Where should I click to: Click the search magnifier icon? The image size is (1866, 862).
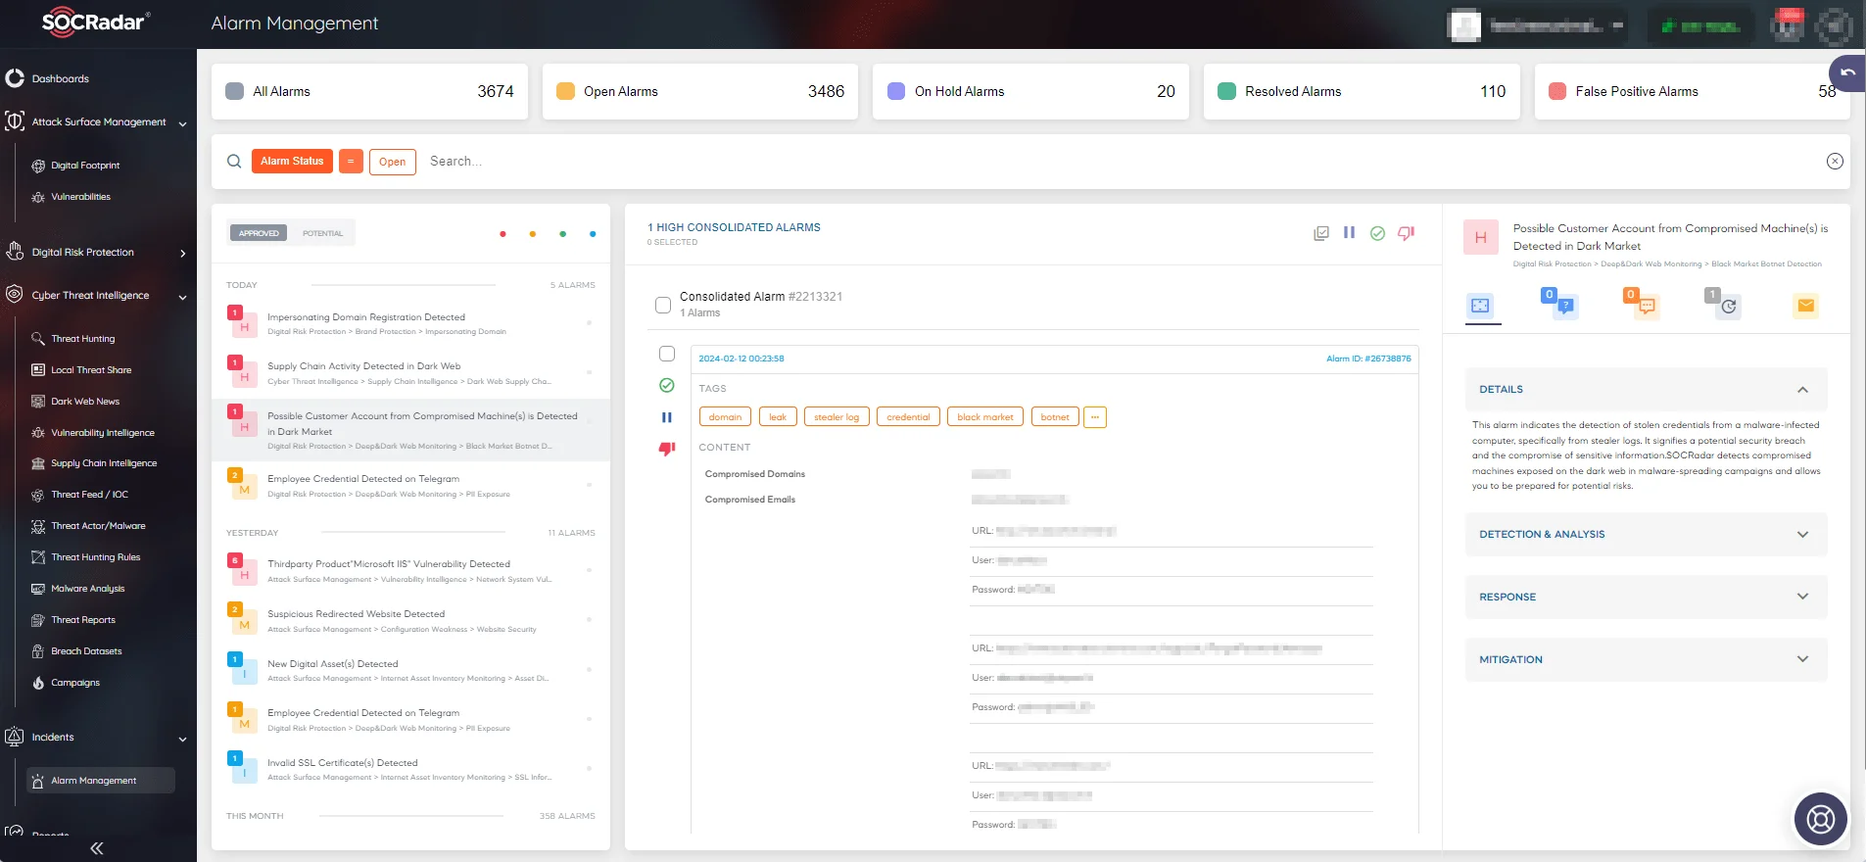234,162
